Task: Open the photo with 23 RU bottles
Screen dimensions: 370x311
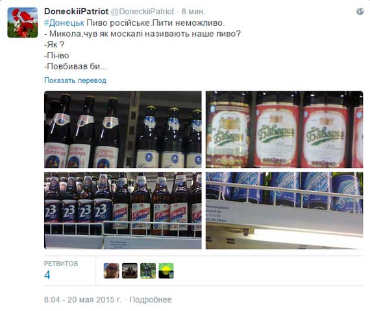Action: (x=123, y=211)
